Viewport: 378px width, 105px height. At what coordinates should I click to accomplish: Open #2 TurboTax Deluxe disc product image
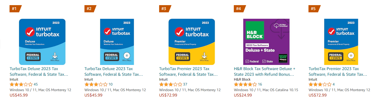tap(117, 42)
